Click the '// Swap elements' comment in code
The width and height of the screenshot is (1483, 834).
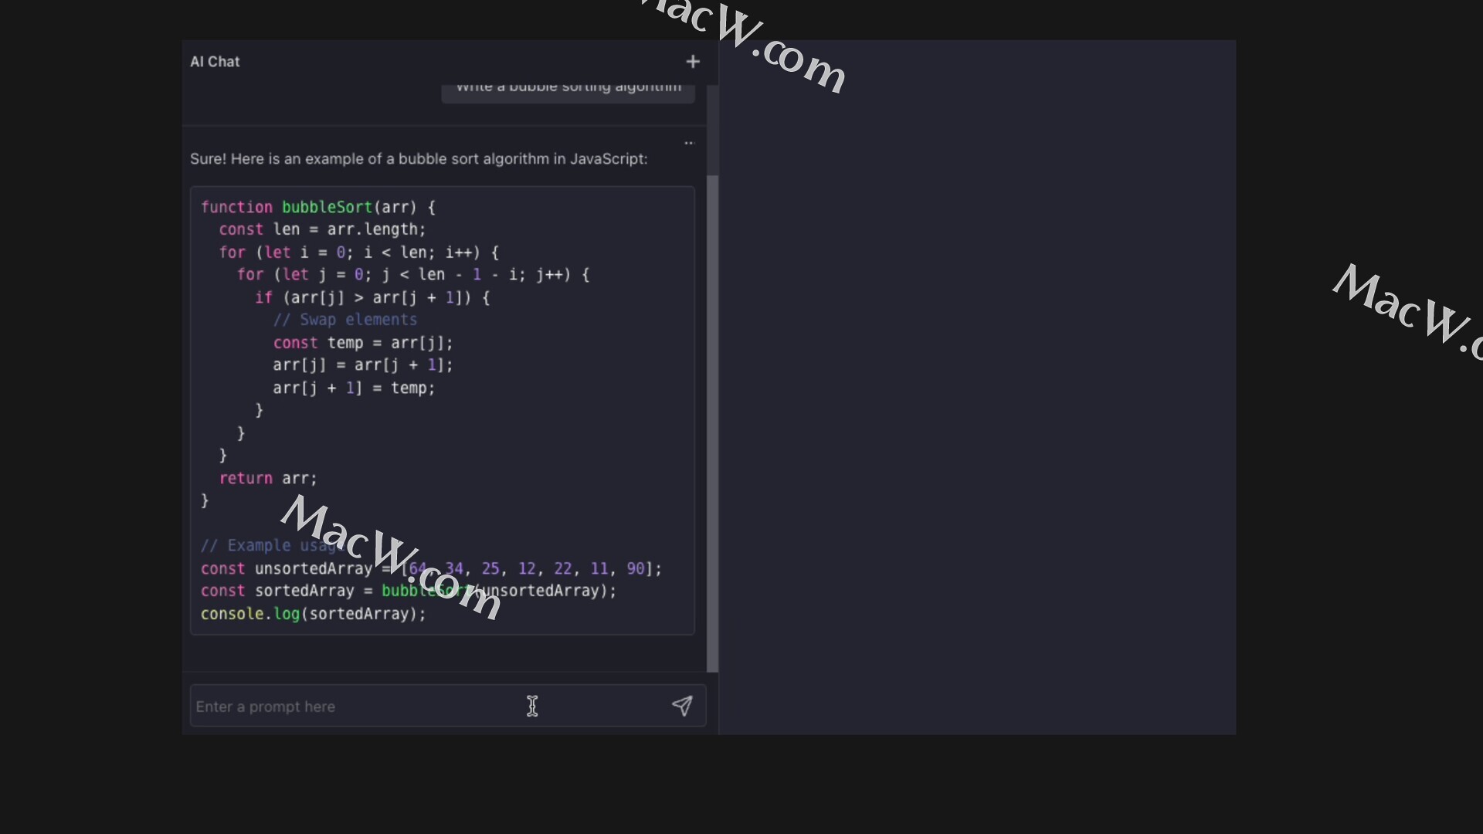click(344, 320)
